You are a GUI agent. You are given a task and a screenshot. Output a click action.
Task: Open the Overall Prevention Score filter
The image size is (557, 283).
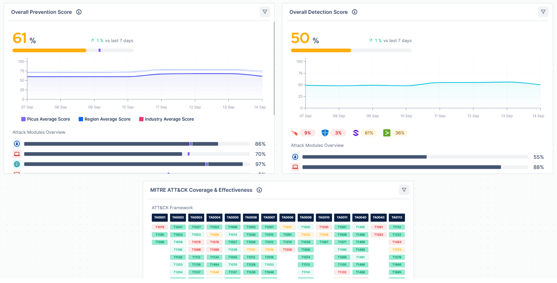(x=265, y=12)
